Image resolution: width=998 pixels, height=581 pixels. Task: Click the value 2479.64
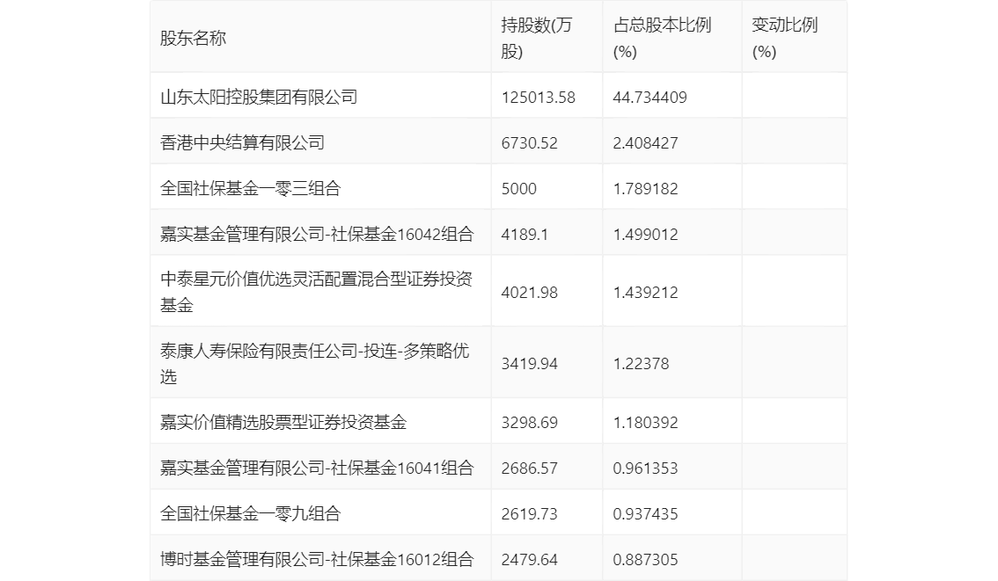[530, 560]
